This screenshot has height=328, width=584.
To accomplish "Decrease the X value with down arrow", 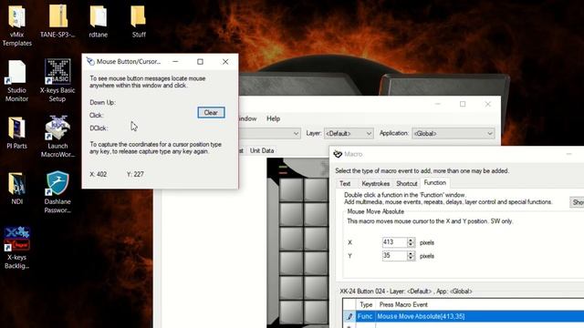I will pyautogui.click(x=411, y=245).
